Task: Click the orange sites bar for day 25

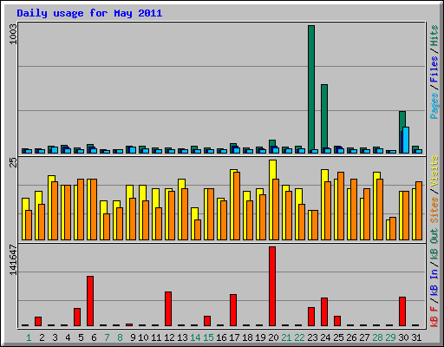Action: coord(341,206)
